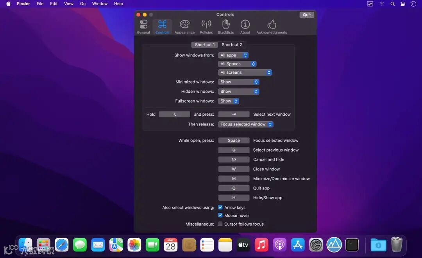Open Messages in the Dock

pos(80,245)
